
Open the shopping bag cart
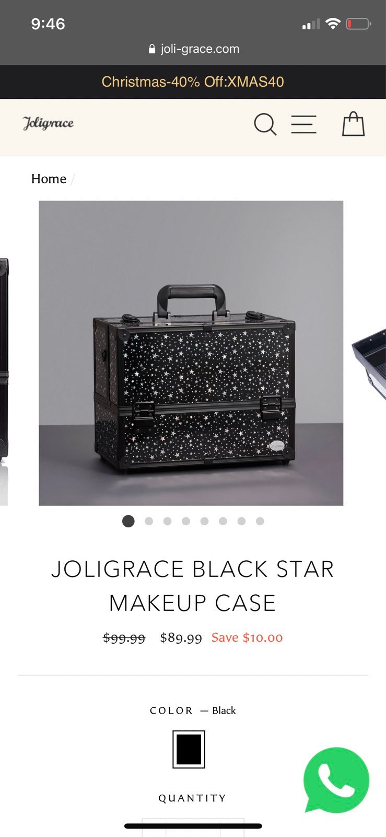353,124
